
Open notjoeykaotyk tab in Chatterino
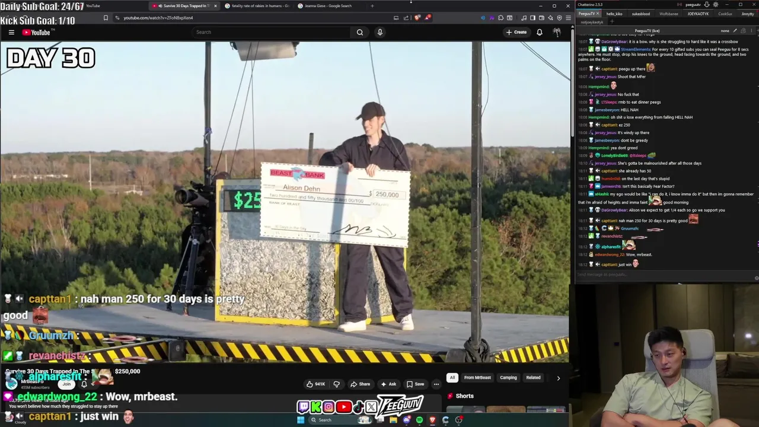coord(592,22)
